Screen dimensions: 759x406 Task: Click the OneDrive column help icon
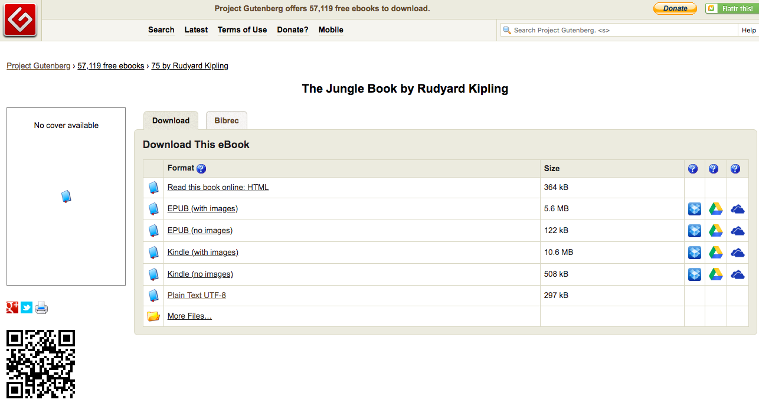(735, 169)
